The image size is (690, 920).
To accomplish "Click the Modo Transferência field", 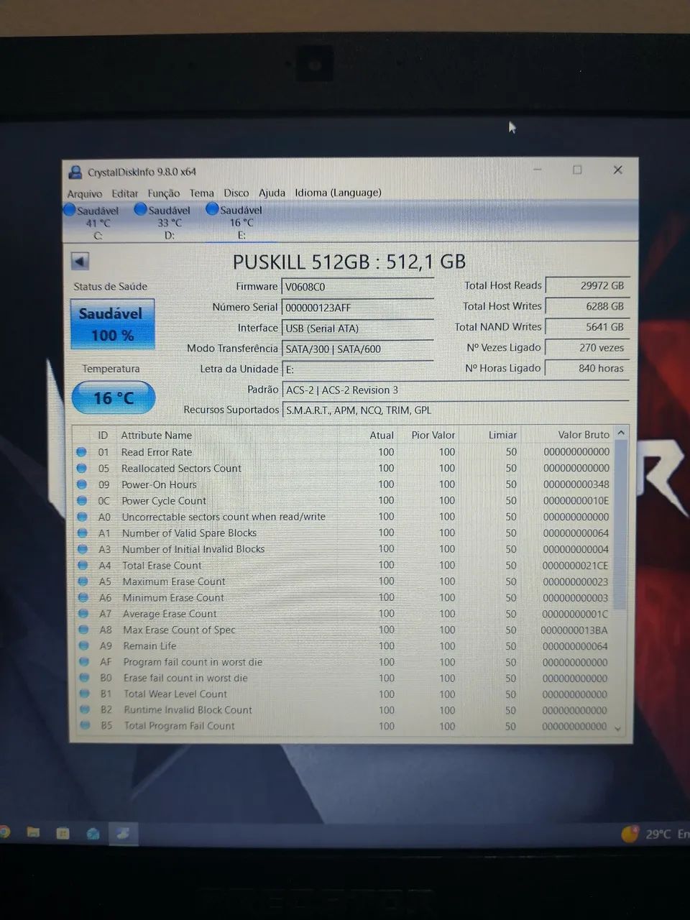I will 357,349.
